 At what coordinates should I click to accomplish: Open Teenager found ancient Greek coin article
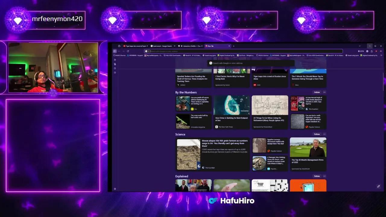(x=270, y=163)
